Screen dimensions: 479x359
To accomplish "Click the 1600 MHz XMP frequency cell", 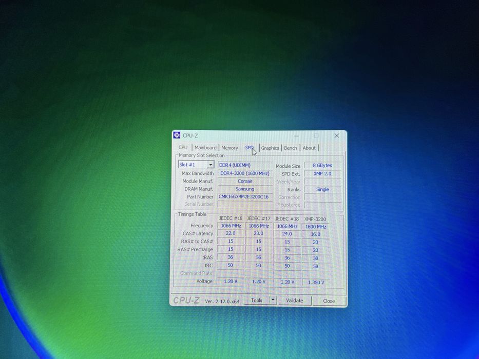I will [x=316, y=227].
